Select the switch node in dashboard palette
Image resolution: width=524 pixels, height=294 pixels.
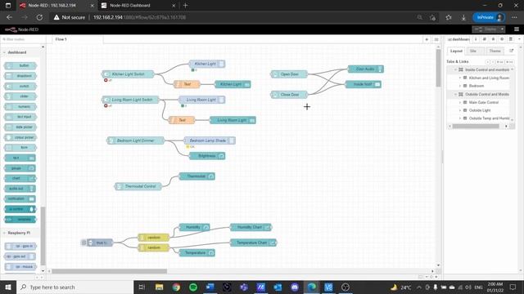coord(20,87)
